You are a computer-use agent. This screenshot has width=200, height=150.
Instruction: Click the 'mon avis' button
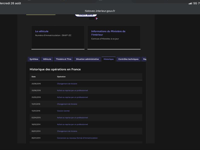click(86, 15)
